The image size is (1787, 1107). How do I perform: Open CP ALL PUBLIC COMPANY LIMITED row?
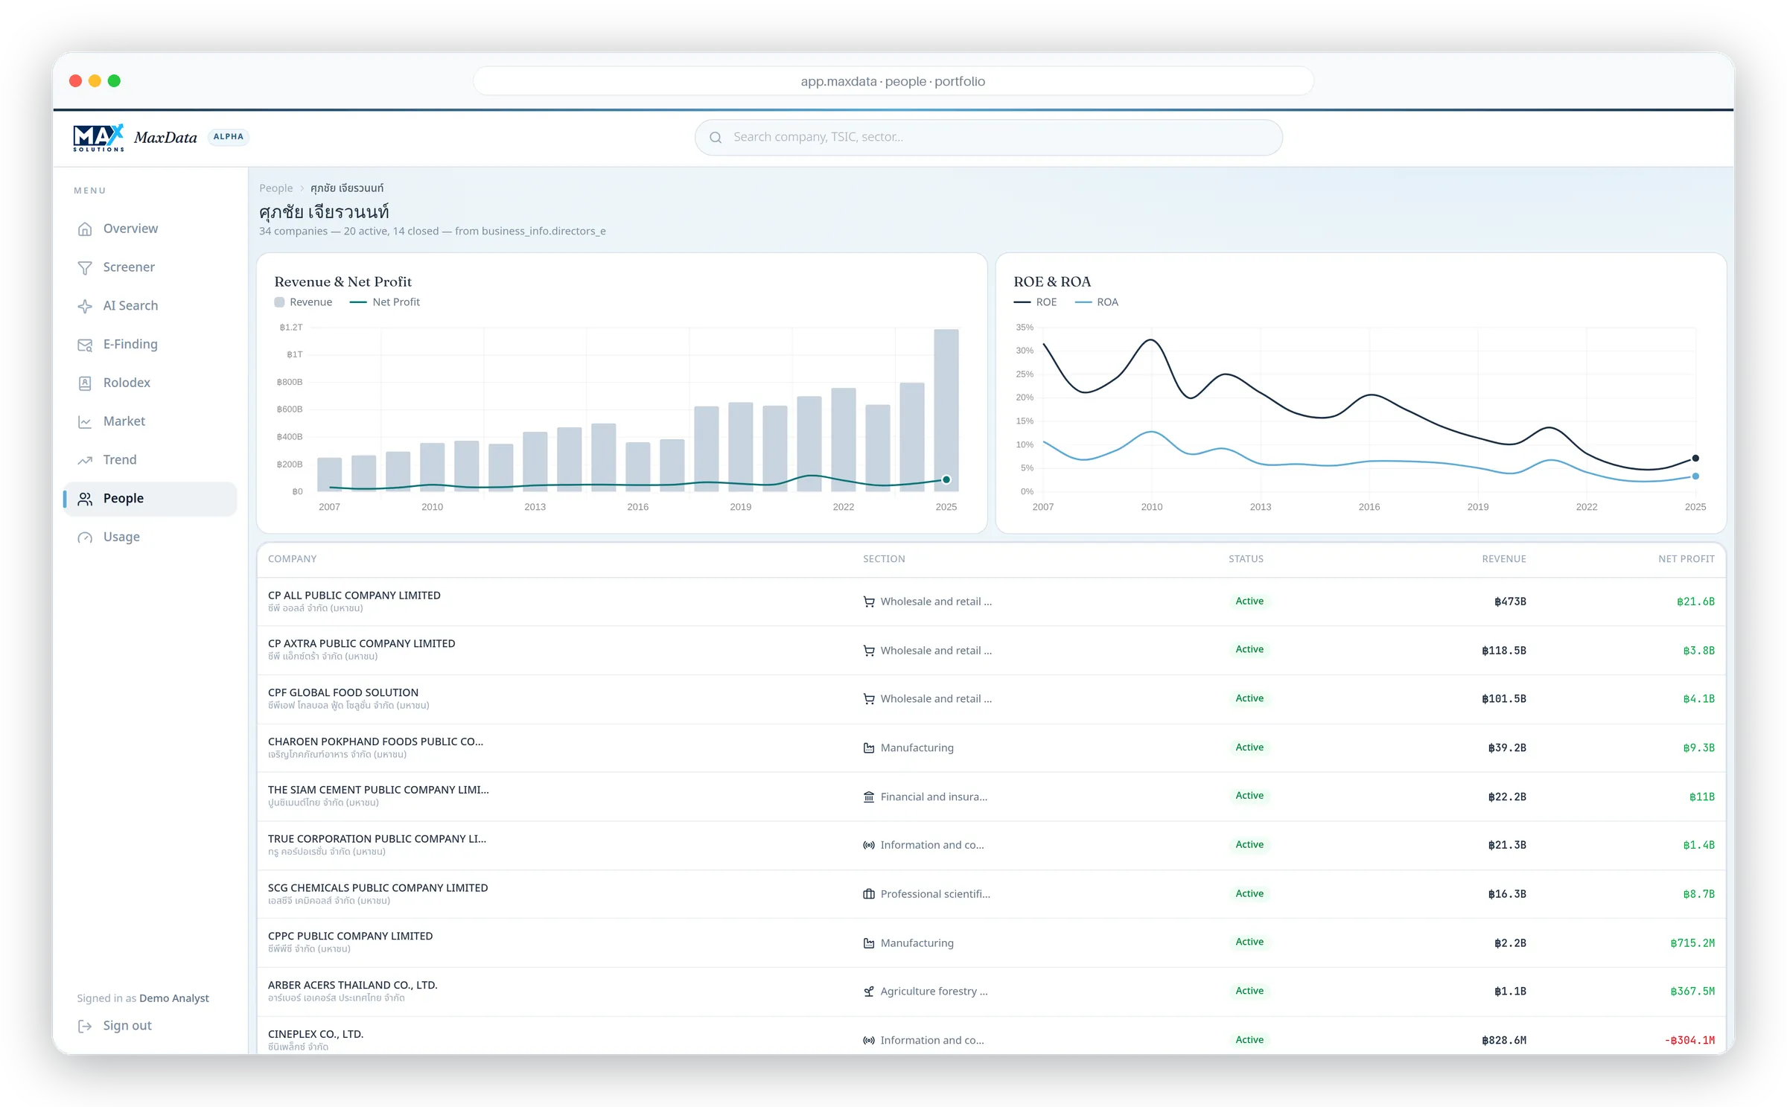click(x=991, y=602)
